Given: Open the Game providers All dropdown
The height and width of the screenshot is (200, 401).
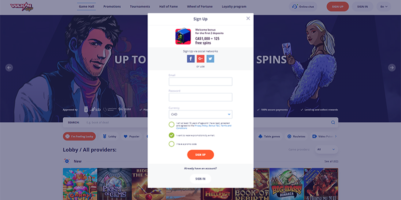Looking at the screenshot, I should click(x=327, y=149).
